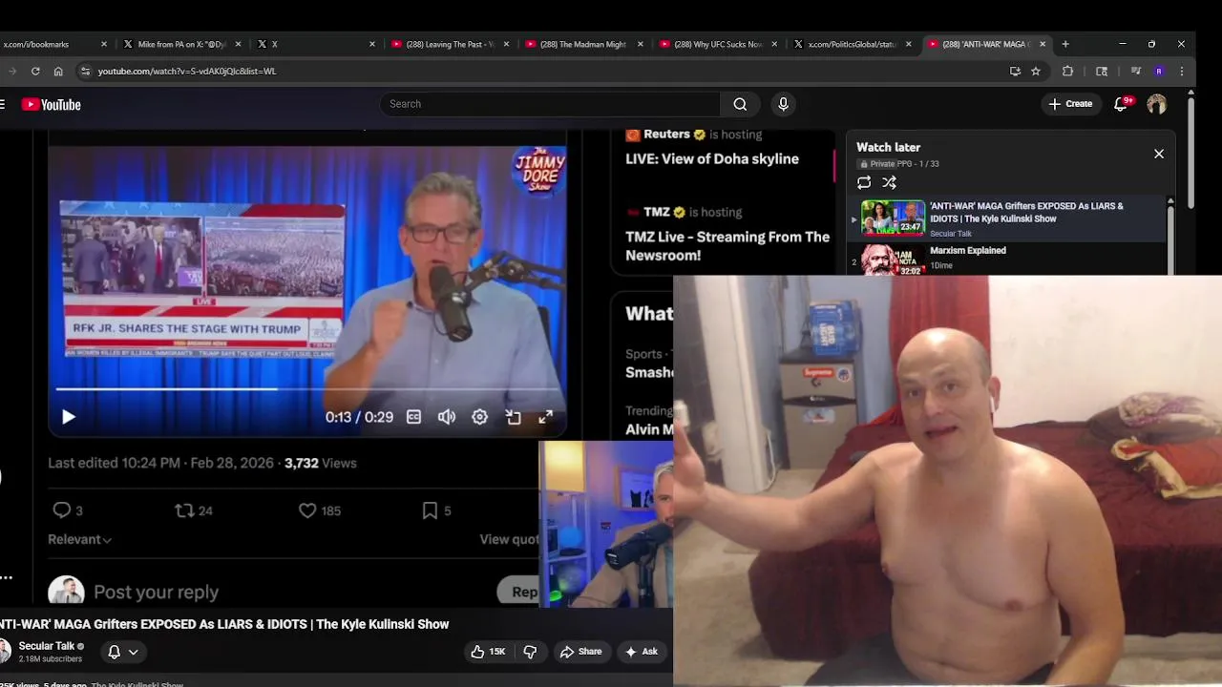
Task: Click the browser profile avatar
Action: [x=1159, y=71]
